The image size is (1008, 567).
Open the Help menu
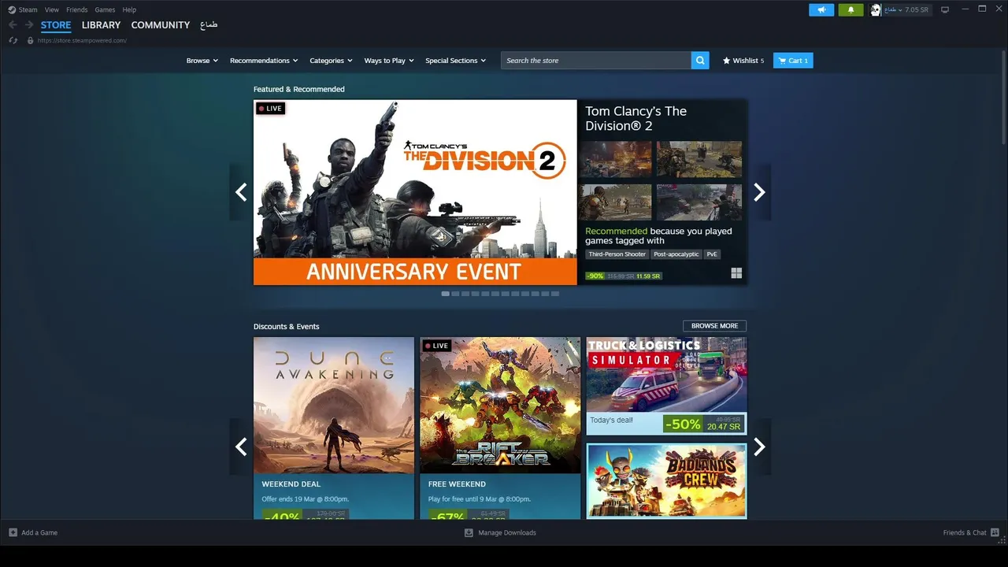[x=129, y=9]
